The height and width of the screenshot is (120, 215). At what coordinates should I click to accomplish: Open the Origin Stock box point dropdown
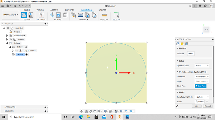click(x=202, y=81)
